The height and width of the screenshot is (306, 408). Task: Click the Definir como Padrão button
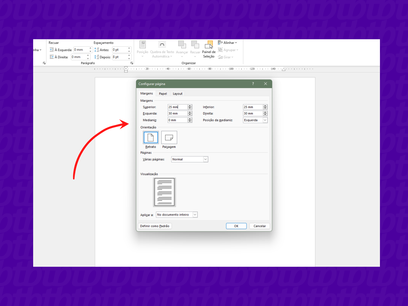click(x=155, y=226)
